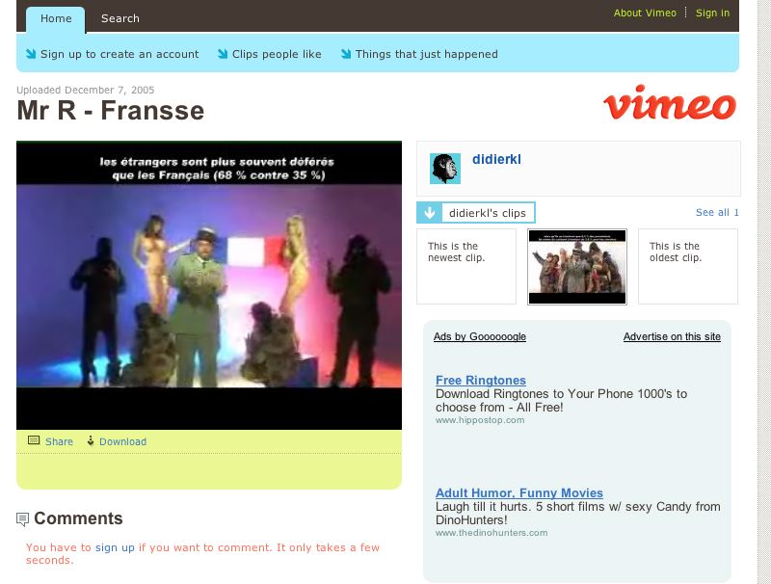Open the didierkl username link
The width and height of the screenshot is (771, 584).
click(496, 159)
